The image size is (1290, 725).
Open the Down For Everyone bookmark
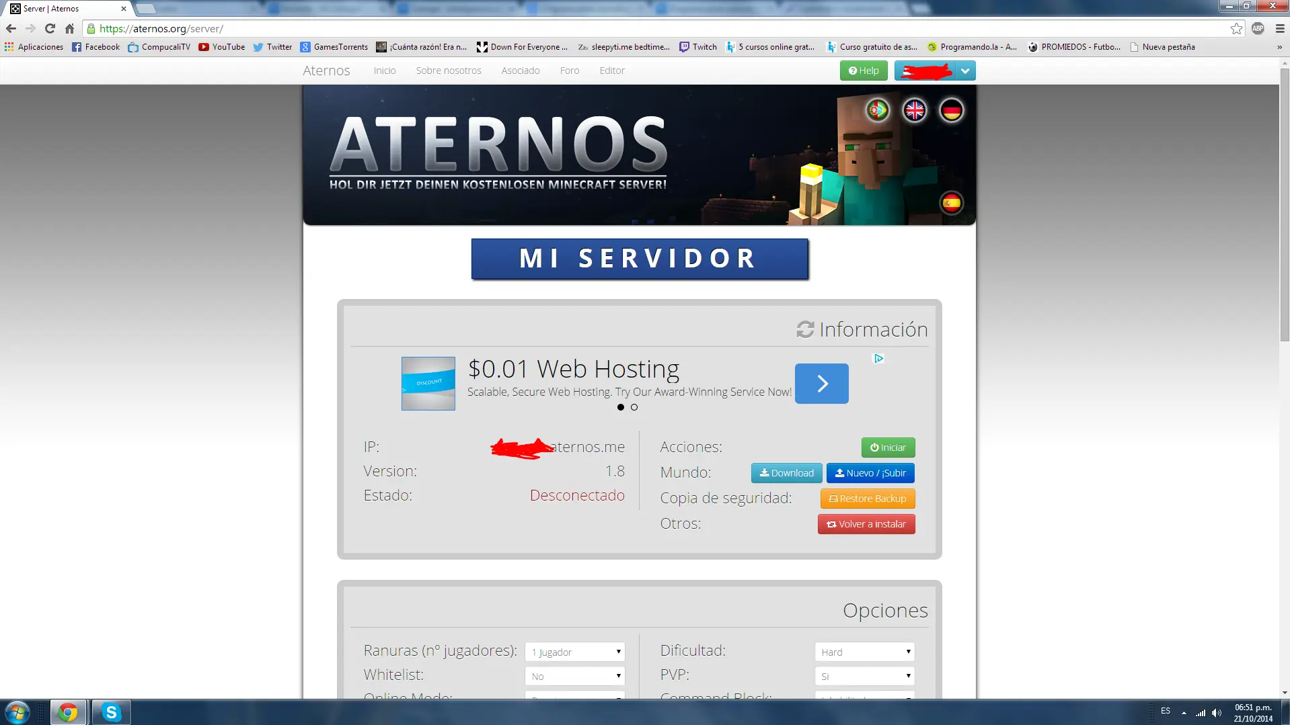pyautogui.click(x=522, y=47)
